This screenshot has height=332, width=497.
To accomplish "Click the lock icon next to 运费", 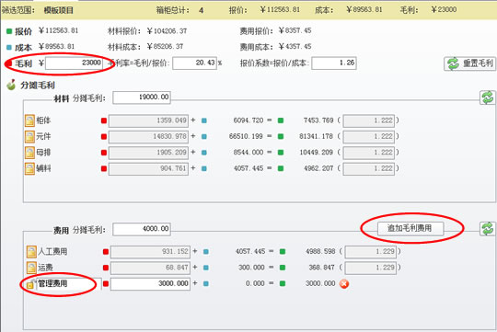I will coord(31,268).
